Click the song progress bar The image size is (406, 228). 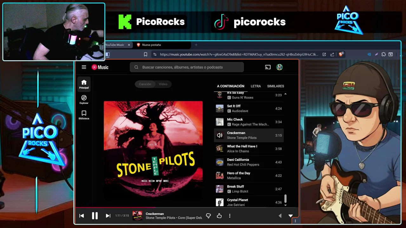(x=187, y=208)
